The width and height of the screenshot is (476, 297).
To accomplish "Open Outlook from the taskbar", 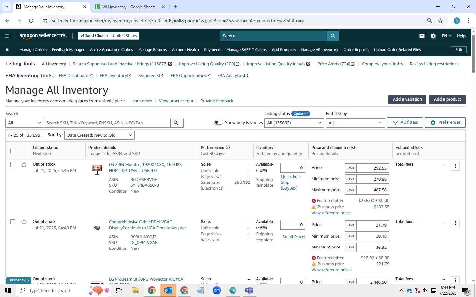I will 168,290.
